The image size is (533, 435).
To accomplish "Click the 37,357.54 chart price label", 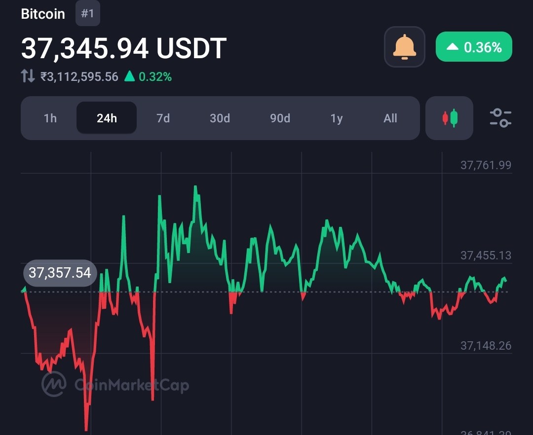I will click(60, 273).
